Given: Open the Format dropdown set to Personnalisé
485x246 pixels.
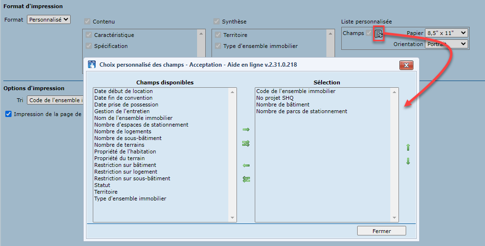Looking at the screenshot, I should click(49, 20).
